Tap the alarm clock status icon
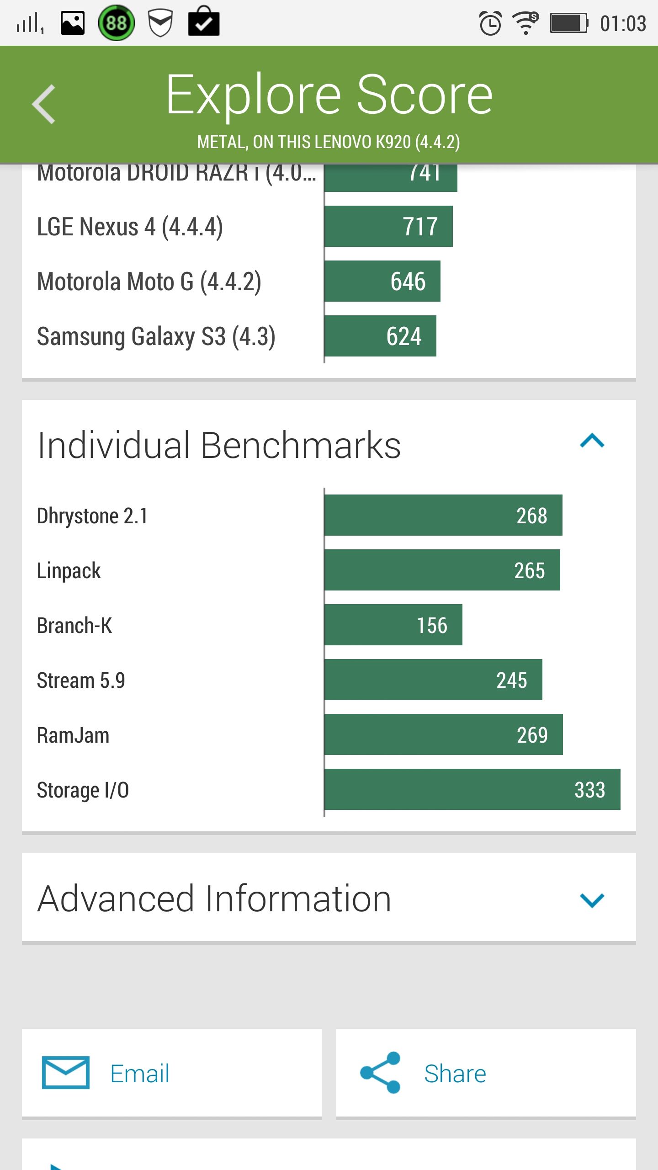Viewport: 658px width, 1170px height. tap(490, 23)
